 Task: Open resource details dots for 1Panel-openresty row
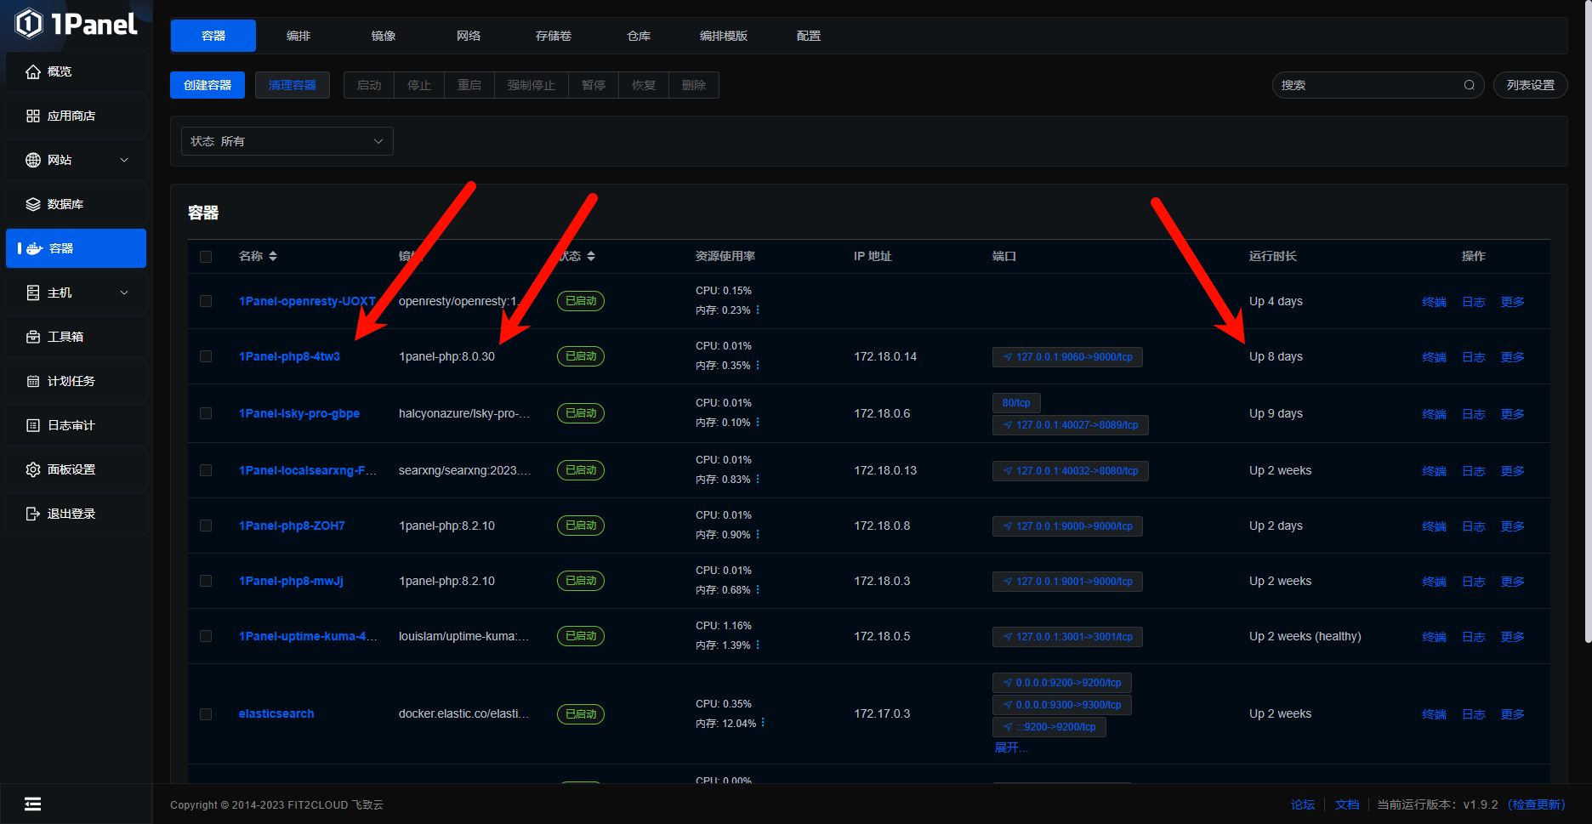click(758, 310)
